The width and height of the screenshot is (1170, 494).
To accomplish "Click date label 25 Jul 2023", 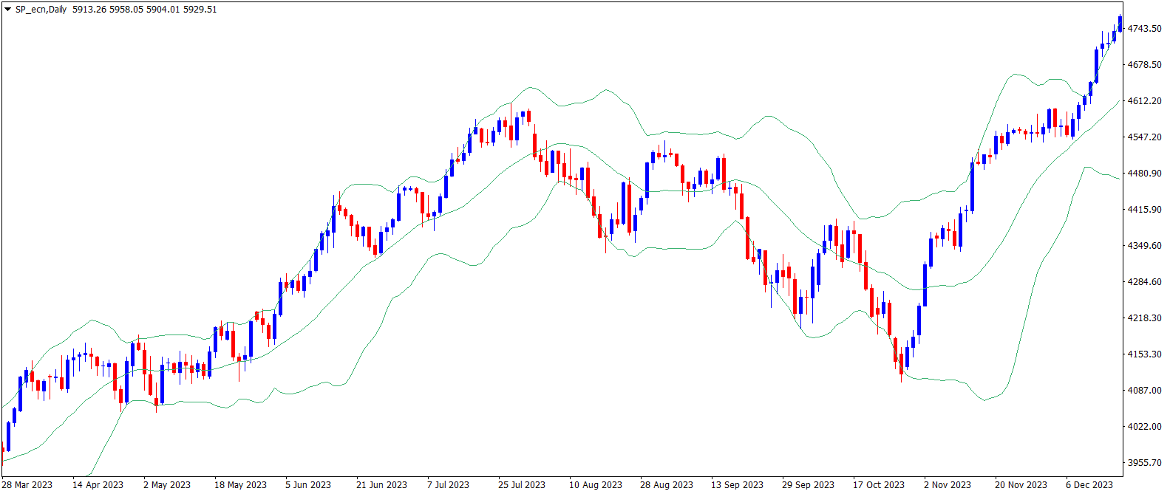I will tap(522, 485).
